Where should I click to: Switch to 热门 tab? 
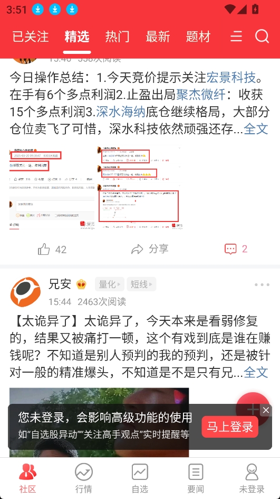(117, 37)
